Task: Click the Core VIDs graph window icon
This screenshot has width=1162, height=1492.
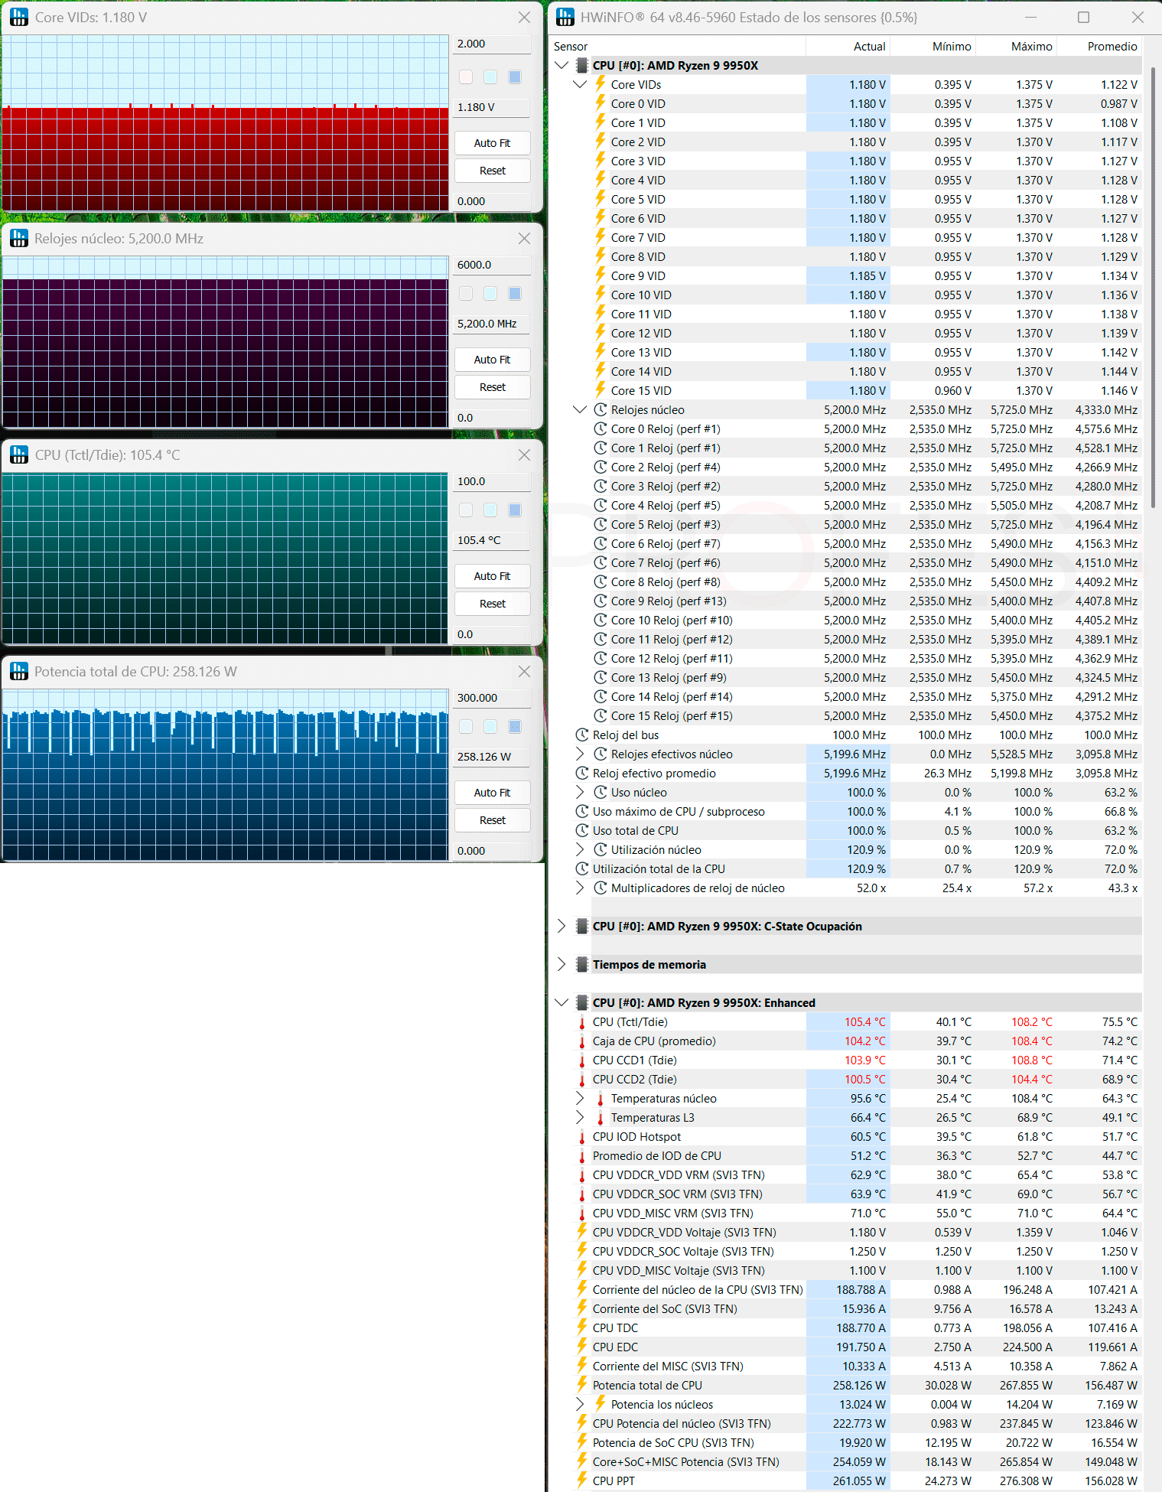Action: pyautogui.click(x=19, y=17)
